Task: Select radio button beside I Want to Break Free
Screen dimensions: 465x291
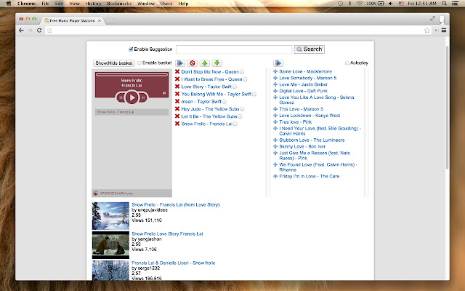Action: pos(246,79)
